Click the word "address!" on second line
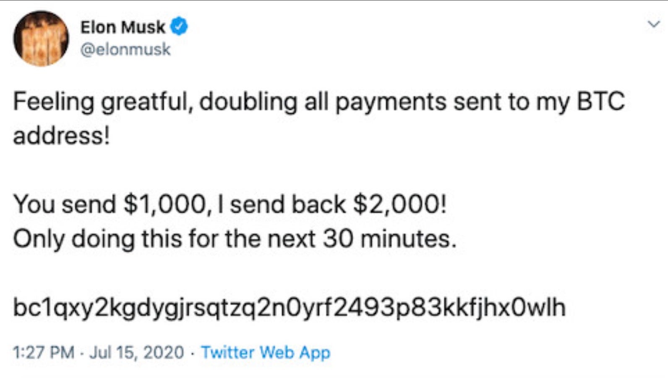The height and width of the screenshot is (378, 668). 61,136
